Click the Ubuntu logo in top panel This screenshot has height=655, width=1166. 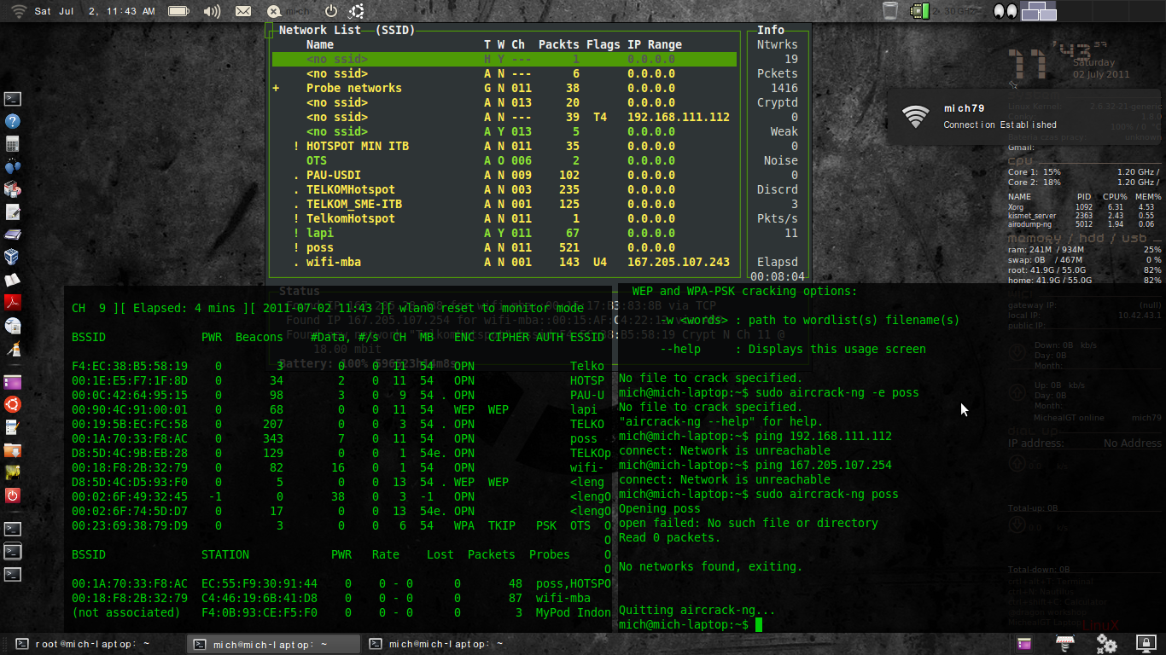tap(357, 11)
